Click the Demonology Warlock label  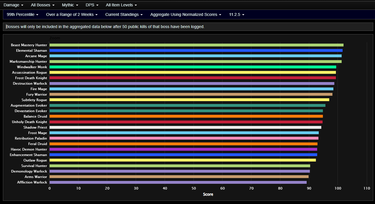click(x=29, y=171)
